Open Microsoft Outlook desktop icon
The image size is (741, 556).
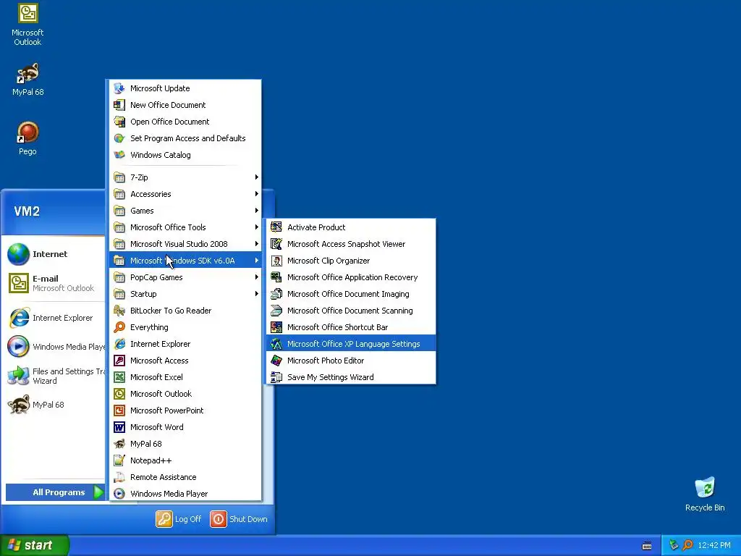click(27, 25)
